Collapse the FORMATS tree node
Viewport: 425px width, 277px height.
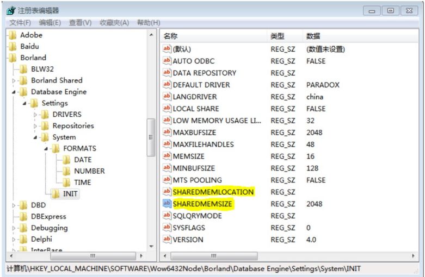47,148
